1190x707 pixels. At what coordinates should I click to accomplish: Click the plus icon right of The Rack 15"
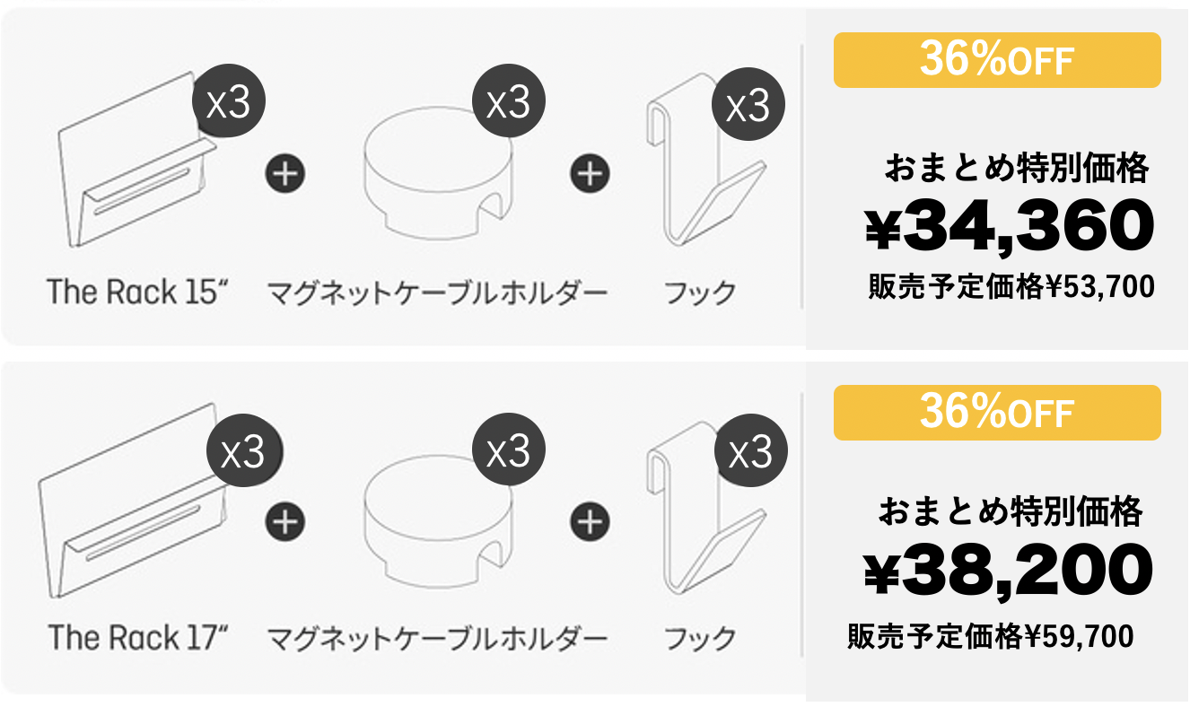(285, 173)
